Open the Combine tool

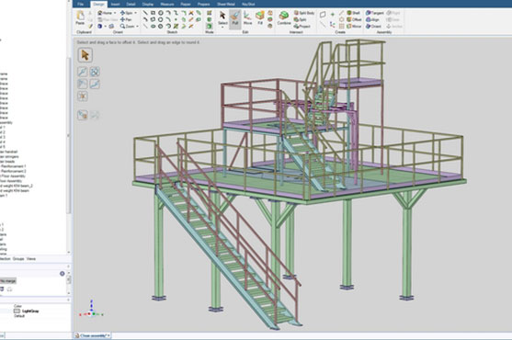(x=284, y=18)
